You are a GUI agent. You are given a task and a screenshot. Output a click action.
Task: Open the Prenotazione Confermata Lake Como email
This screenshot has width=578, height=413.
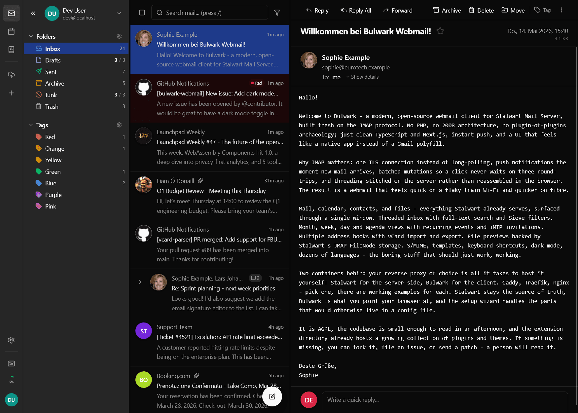tap(209, 390)
